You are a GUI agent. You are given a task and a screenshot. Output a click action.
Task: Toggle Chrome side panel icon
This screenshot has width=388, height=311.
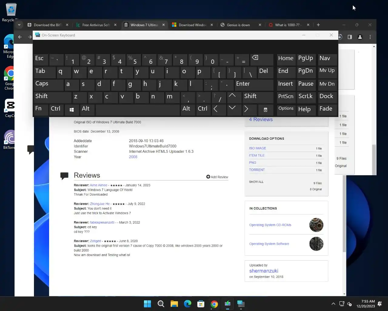(x=350, y=37)
